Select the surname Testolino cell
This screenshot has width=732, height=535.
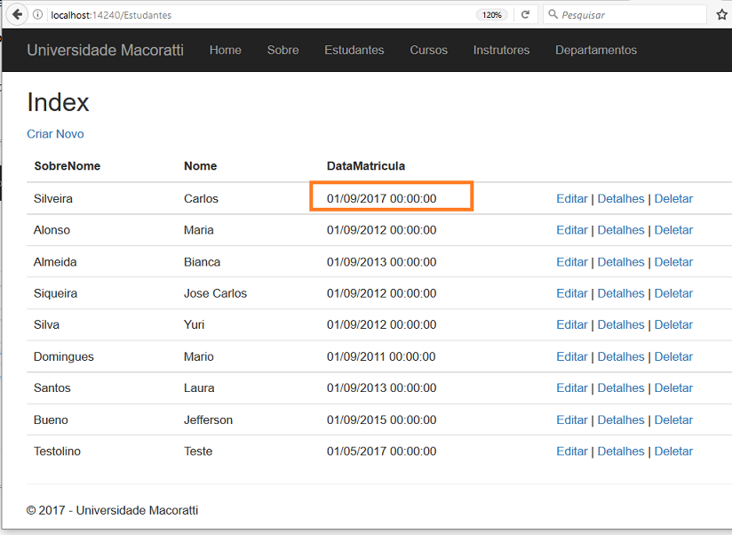pos(57,451)
